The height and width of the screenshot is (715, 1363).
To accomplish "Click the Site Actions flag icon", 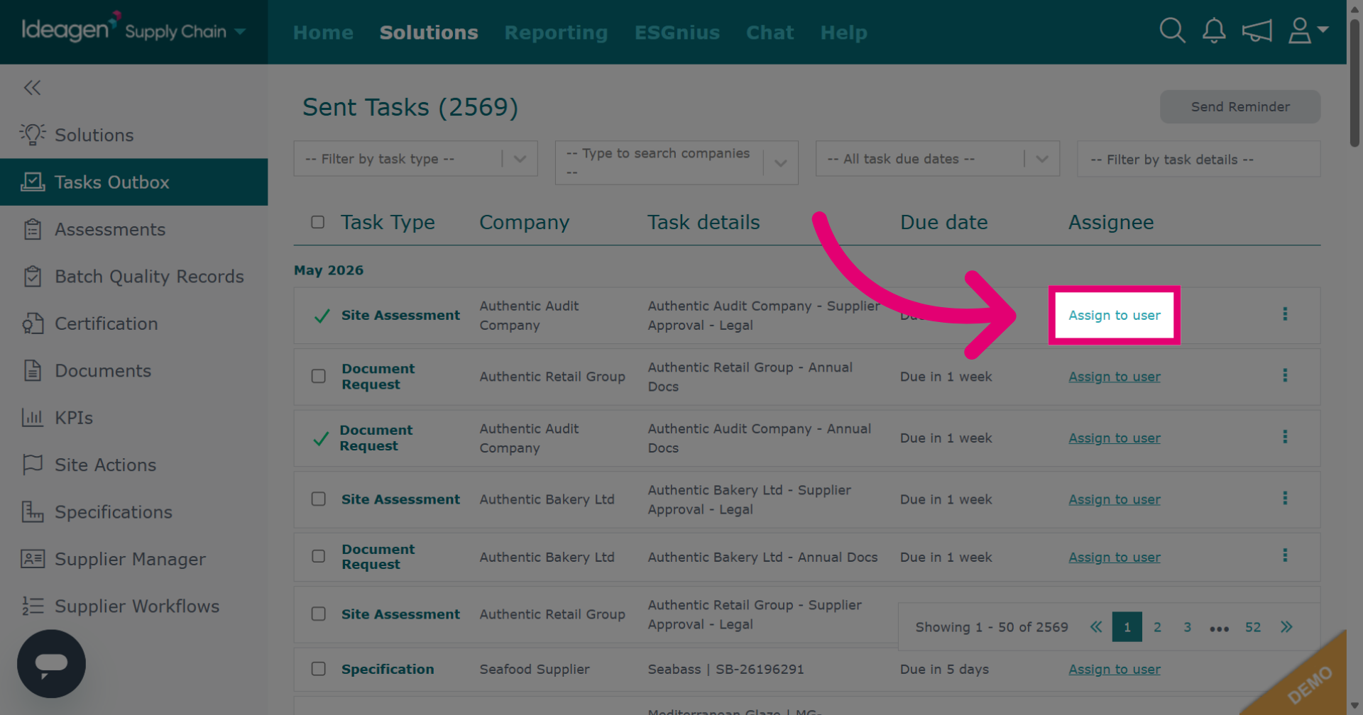I will [33, 465].
